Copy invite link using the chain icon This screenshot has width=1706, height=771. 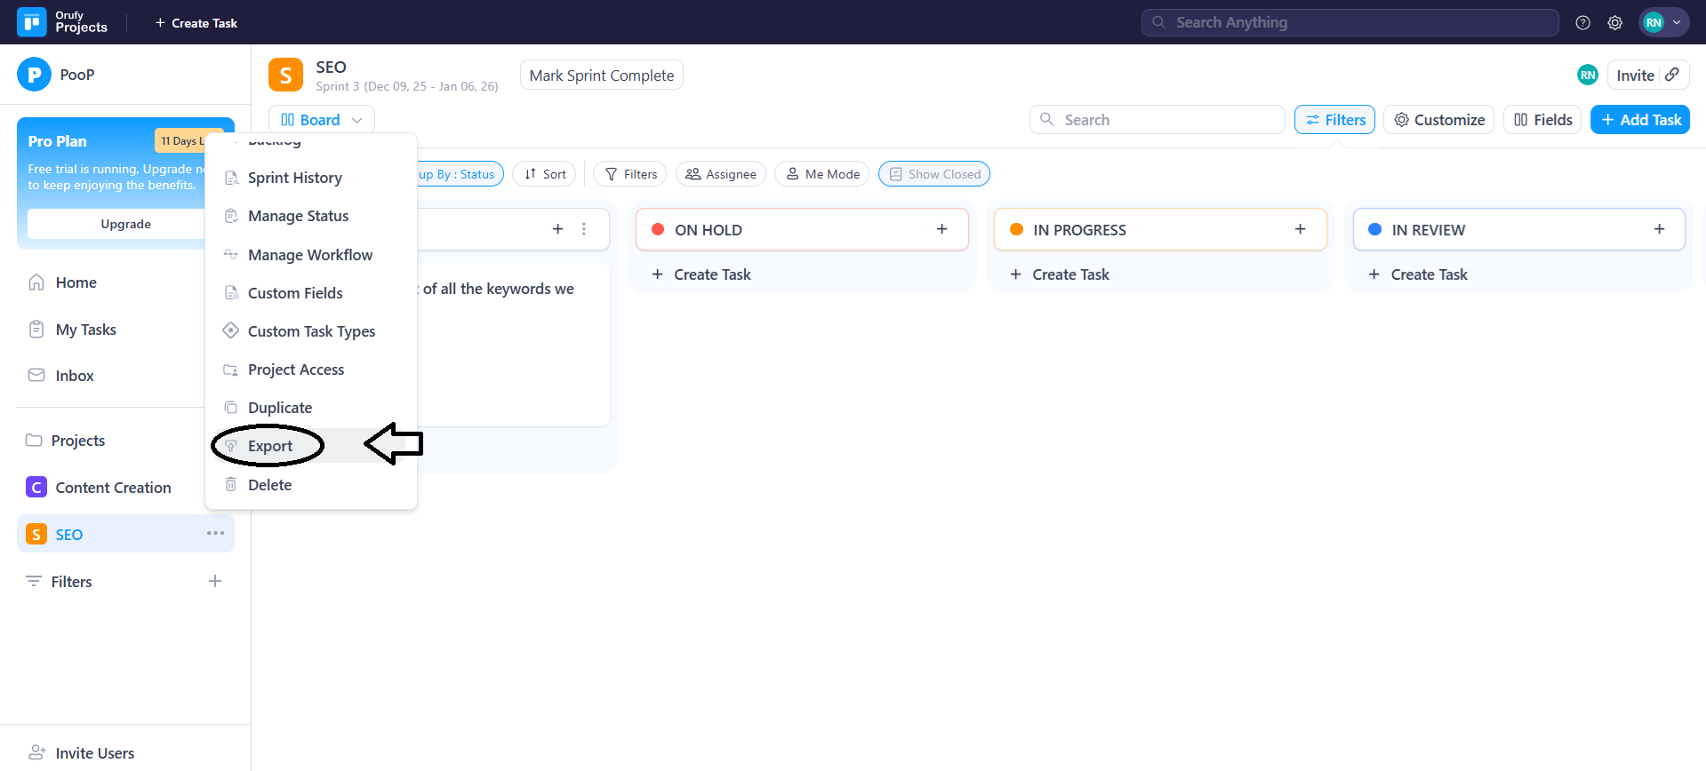click(1672, 75)
